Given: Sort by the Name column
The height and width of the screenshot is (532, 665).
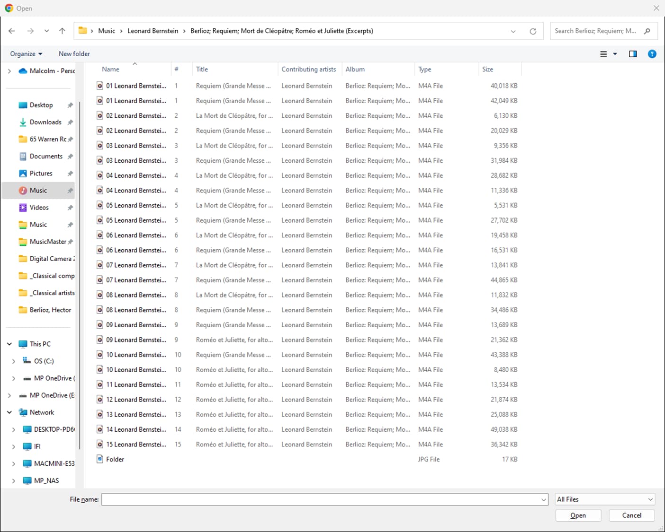Looking at the screenshot, I should (x=111, y=69).
